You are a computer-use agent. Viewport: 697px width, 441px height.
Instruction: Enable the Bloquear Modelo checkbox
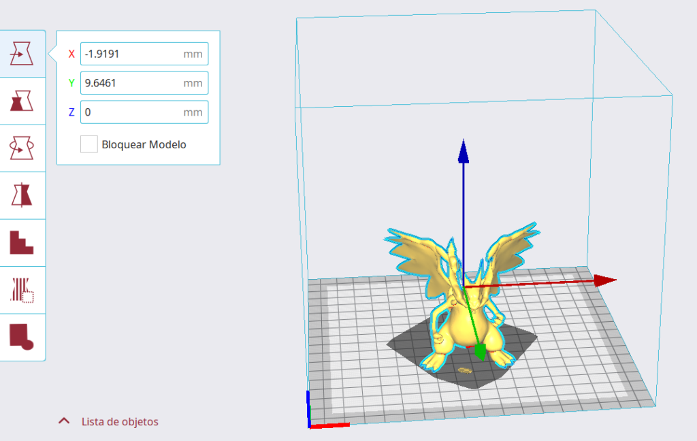(88, 144)
